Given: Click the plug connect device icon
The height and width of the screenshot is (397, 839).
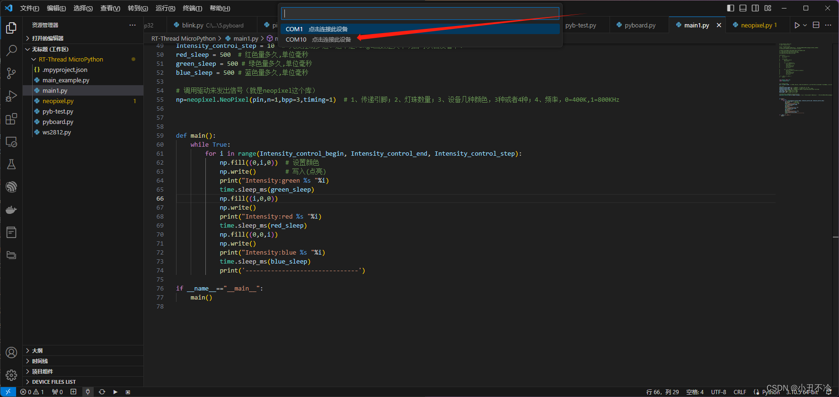Looking at the screenshot, I should click(x=88, y=392).
